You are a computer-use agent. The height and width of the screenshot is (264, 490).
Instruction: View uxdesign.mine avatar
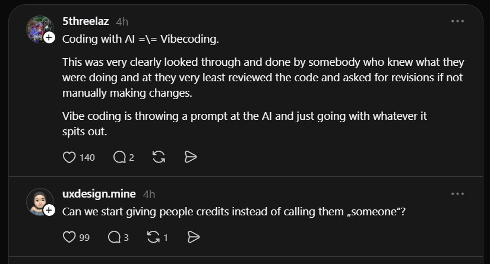[x=39, y=202]
